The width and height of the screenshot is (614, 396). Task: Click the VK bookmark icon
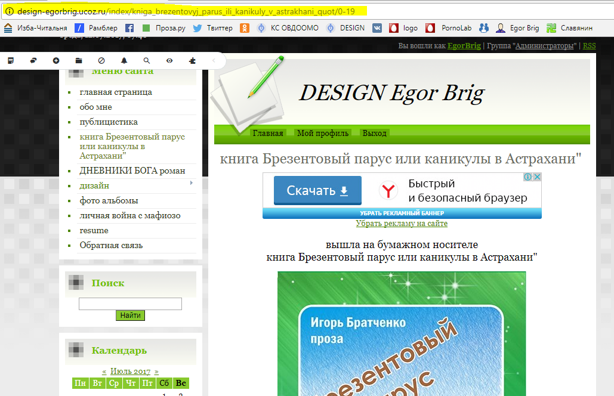(377, 28)
